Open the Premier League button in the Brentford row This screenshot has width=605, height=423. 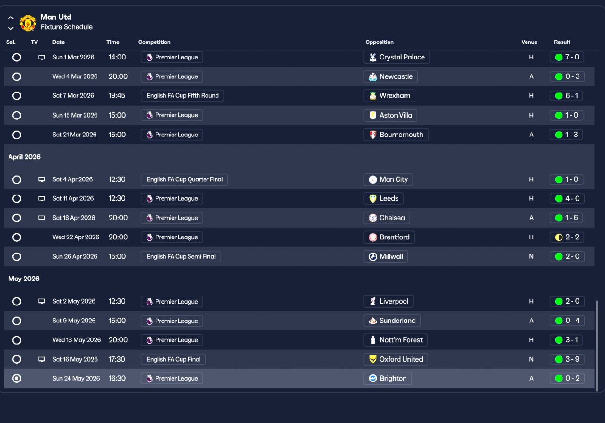172,237
